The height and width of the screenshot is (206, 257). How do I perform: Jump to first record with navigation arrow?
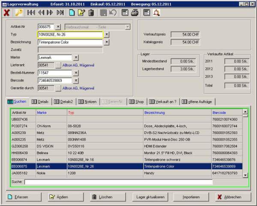[x=31, y=12]
